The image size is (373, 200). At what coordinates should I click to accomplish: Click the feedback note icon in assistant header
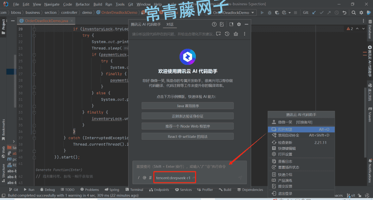(222, 24)
